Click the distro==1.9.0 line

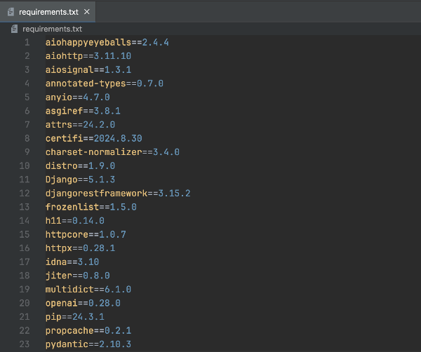(x=80, y=165)
